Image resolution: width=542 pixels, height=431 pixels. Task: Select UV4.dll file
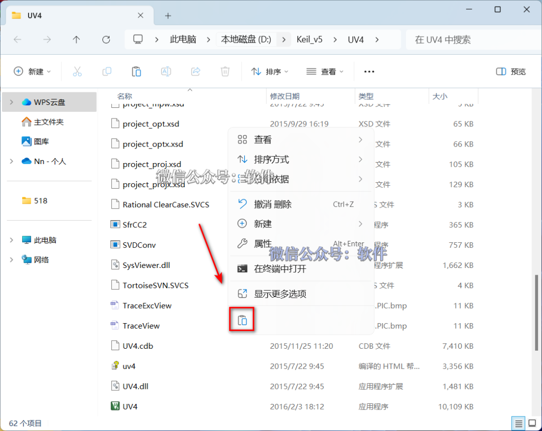pyautogui.click(x=129, y=386)
